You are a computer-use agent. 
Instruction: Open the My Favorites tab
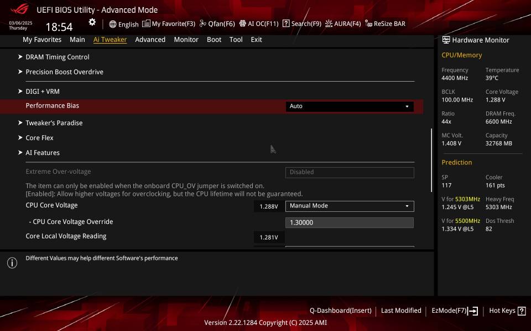(42, 40)
